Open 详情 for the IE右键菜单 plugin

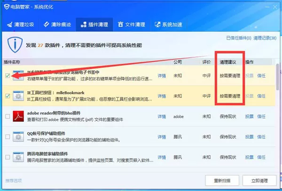162,76
